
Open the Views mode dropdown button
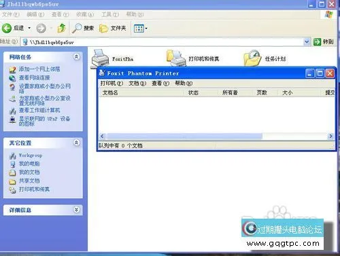click(x=141, y=29)
